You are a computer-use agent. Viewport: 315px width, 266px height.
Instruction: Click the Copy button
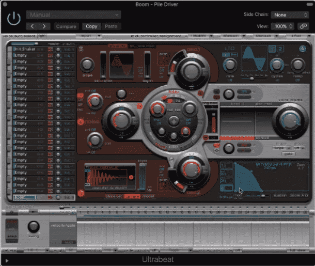point(91,26)
